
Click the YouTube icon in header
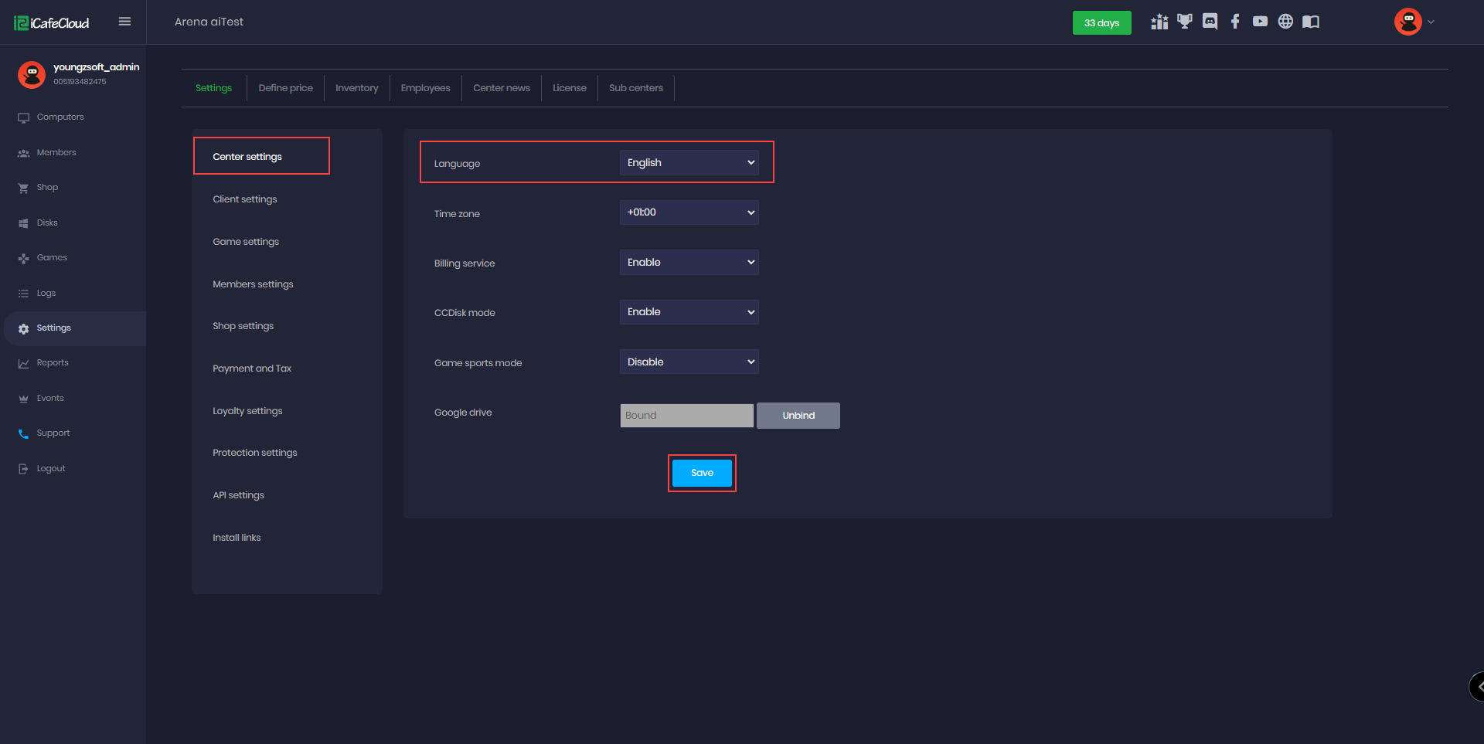coord(1260,22)
